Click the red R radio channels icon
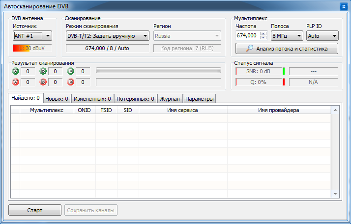This screenshot has height=224, width=351. point(43,82)
